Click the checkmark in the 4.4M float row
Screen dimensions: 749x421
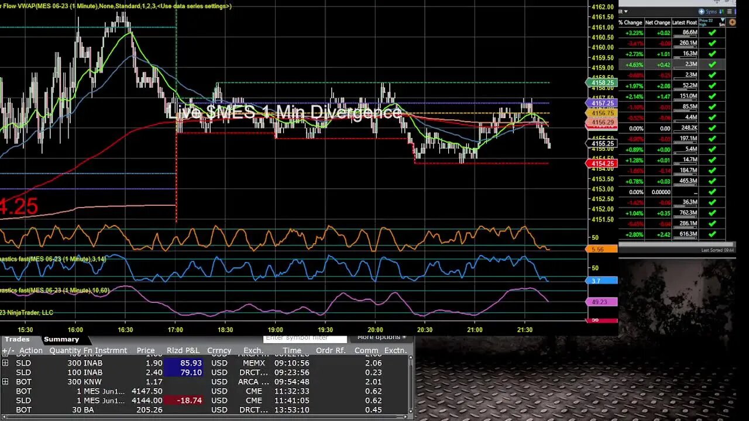pyautogui.click(x=712, y=118)
